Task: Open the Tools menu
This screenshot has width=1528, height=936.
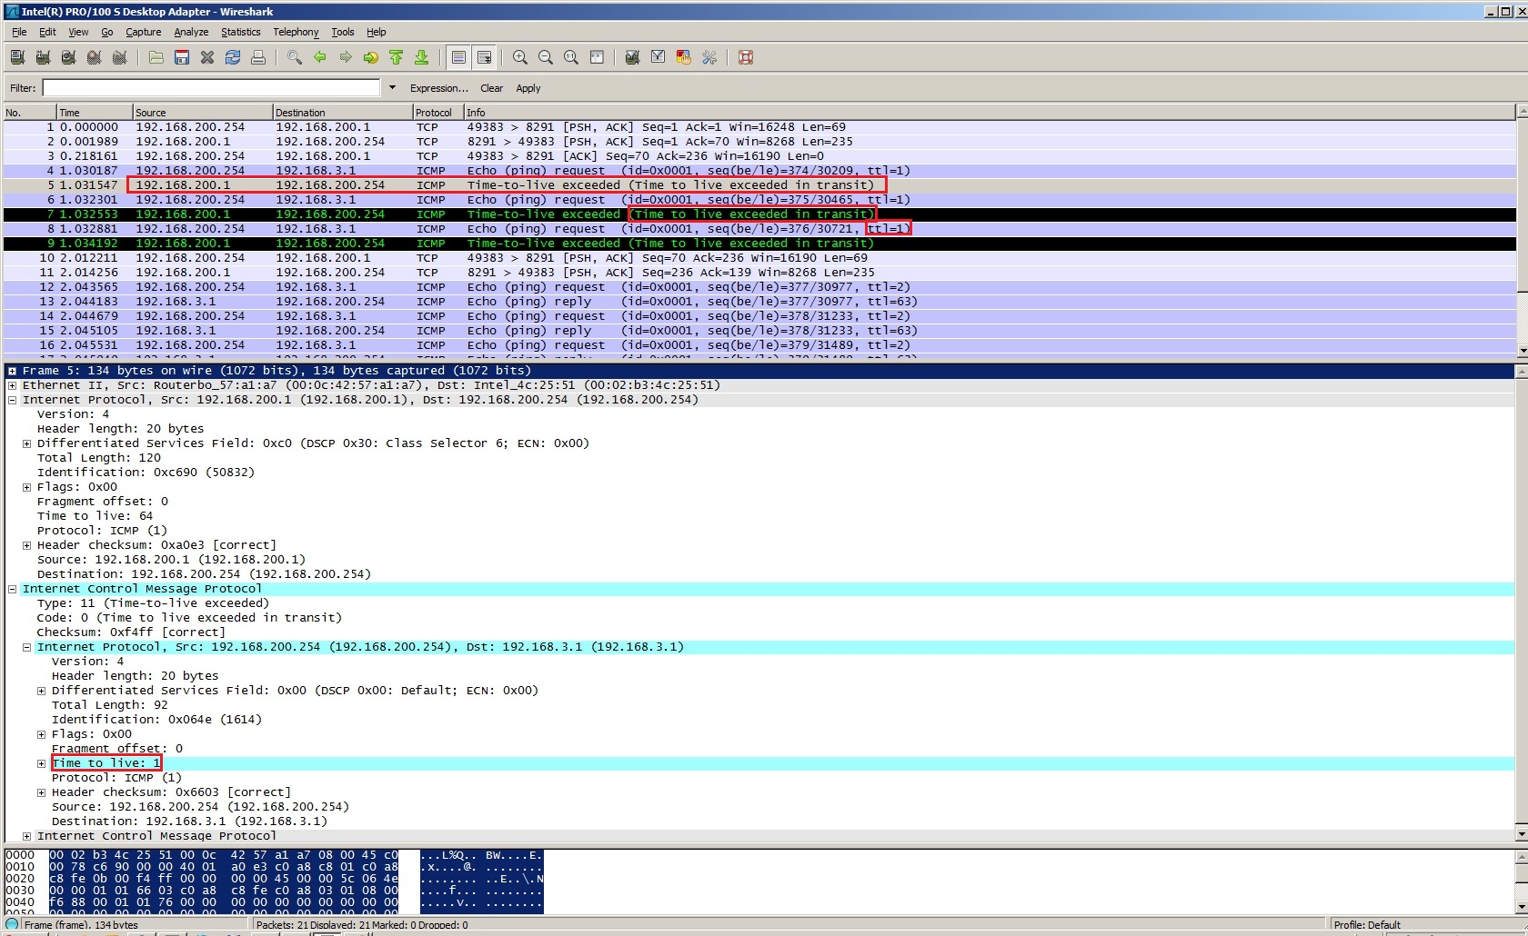Action: 343,32
